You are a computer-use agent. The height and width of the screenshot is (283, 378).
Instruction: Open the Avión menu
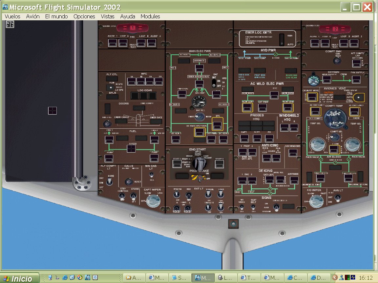coord(33,16)
